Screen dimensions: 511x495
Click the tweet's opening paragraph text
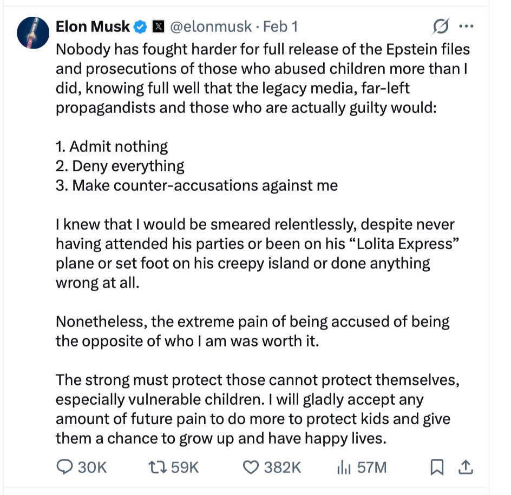click(x=263, y=78)
